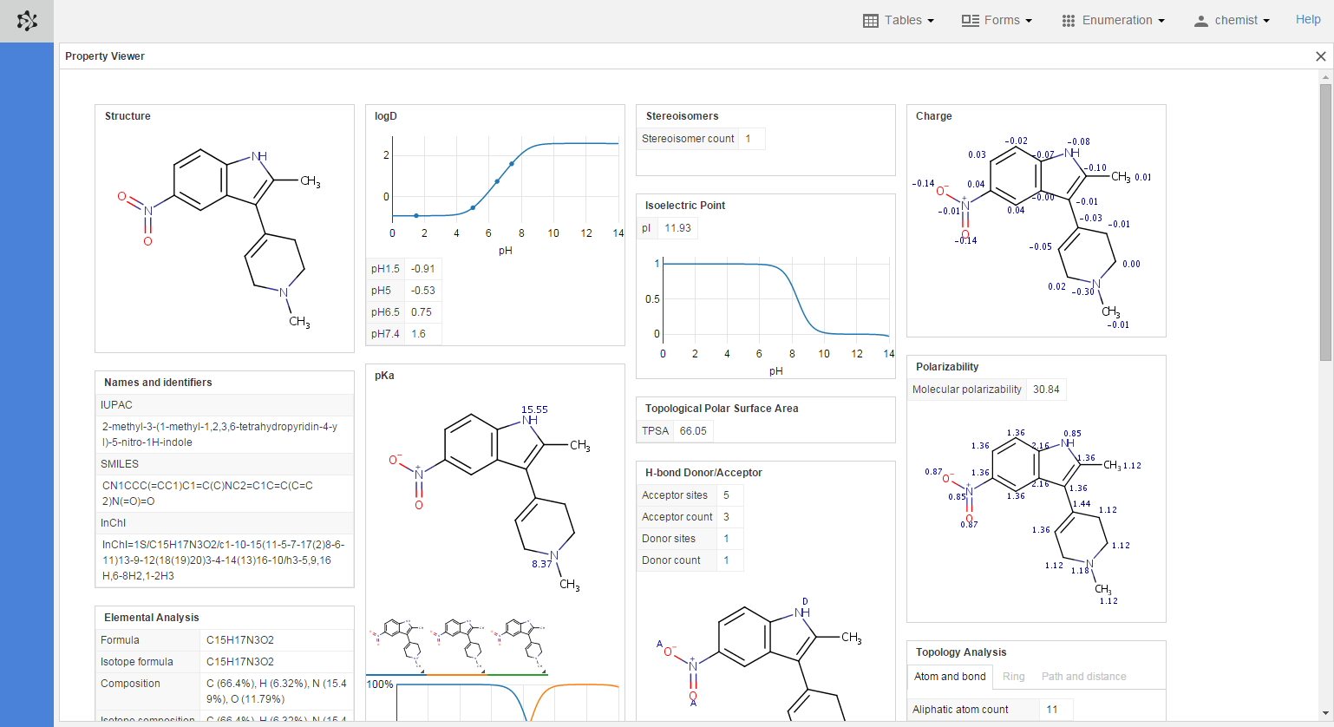Click the Donor count value 1
Viewport: 1334px width, 727px height.
pos(726,560)
